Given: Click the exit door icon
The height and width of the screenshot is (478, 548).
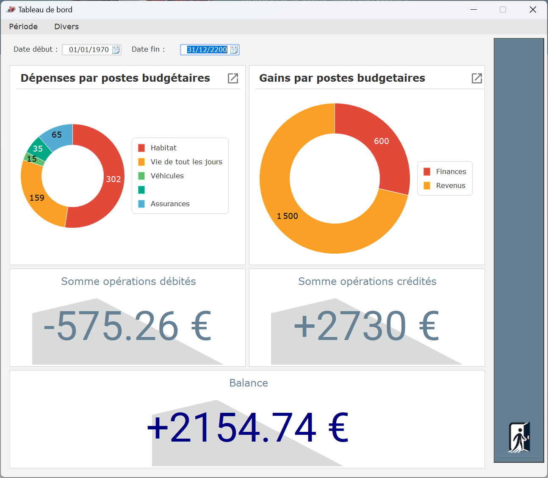Looking at the screenshot, I should pos(519,437).
